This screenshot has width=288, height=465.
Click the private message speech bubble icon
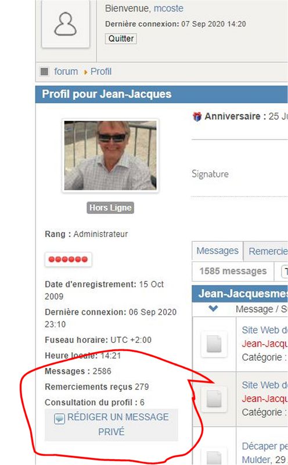(59, 419)
